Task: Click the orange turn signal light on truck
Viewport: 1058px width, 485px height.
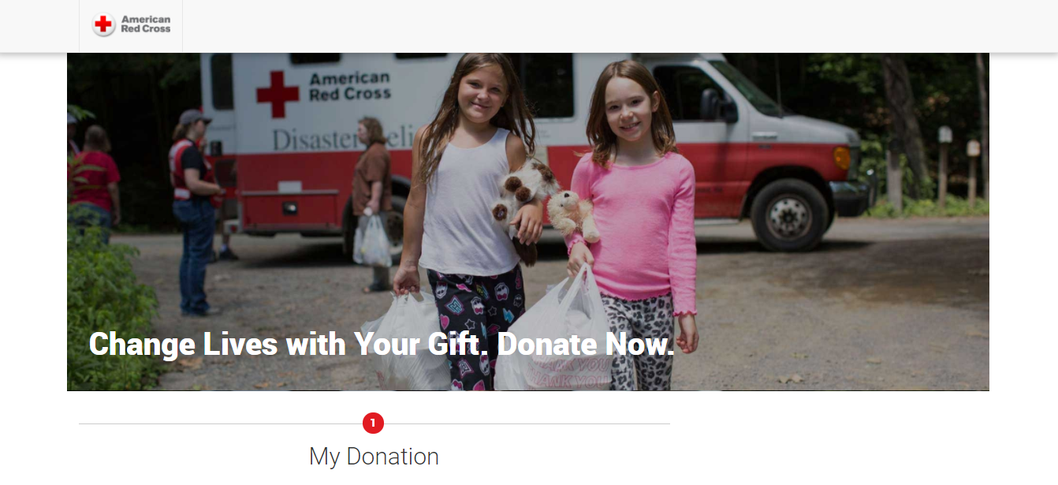Action: [842, 157]
